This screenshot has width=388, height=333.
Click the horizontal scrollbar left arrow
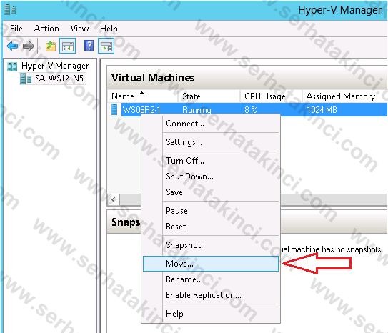coord(114,199)
